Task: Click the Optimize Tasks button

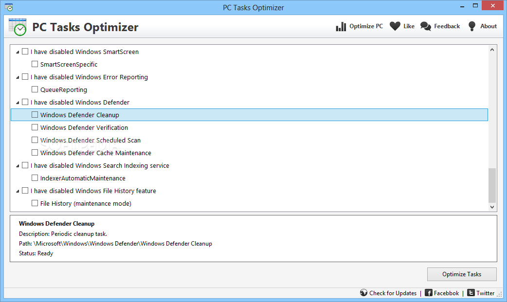Action: pyautogui.click(x=462, y=274)
